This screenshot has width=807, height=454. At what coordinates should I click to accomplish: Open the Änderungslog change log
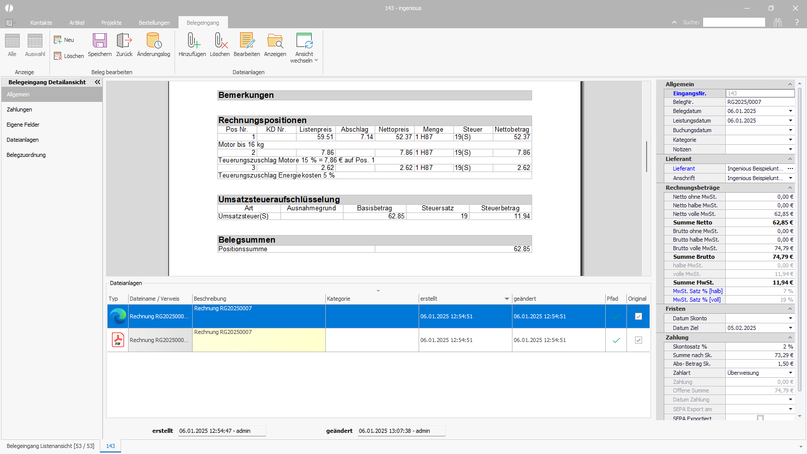(x=153, y=41)
